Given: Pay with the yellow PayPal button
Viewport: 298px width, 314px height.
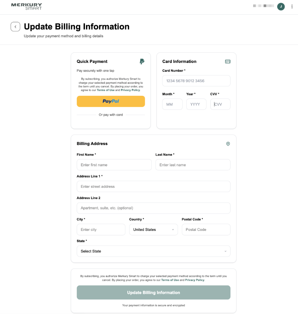Looking at the screenshot, I should pos(111,101).
